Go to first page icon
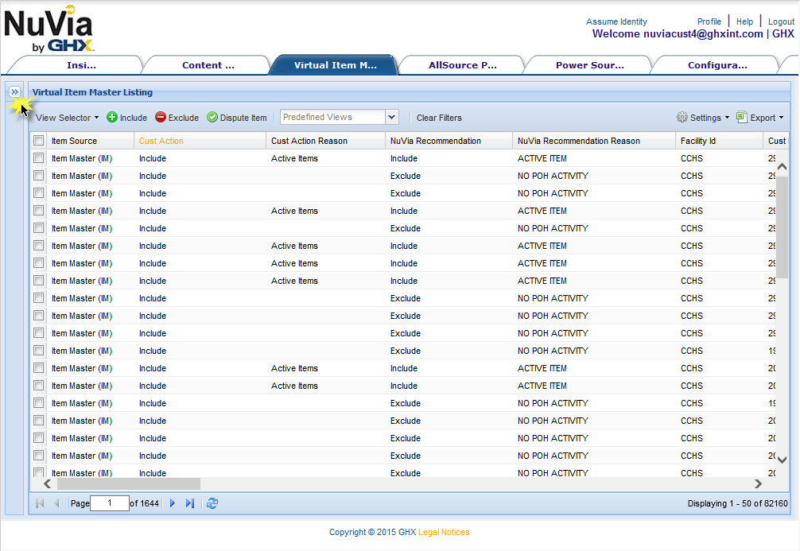 coord(40,503)
